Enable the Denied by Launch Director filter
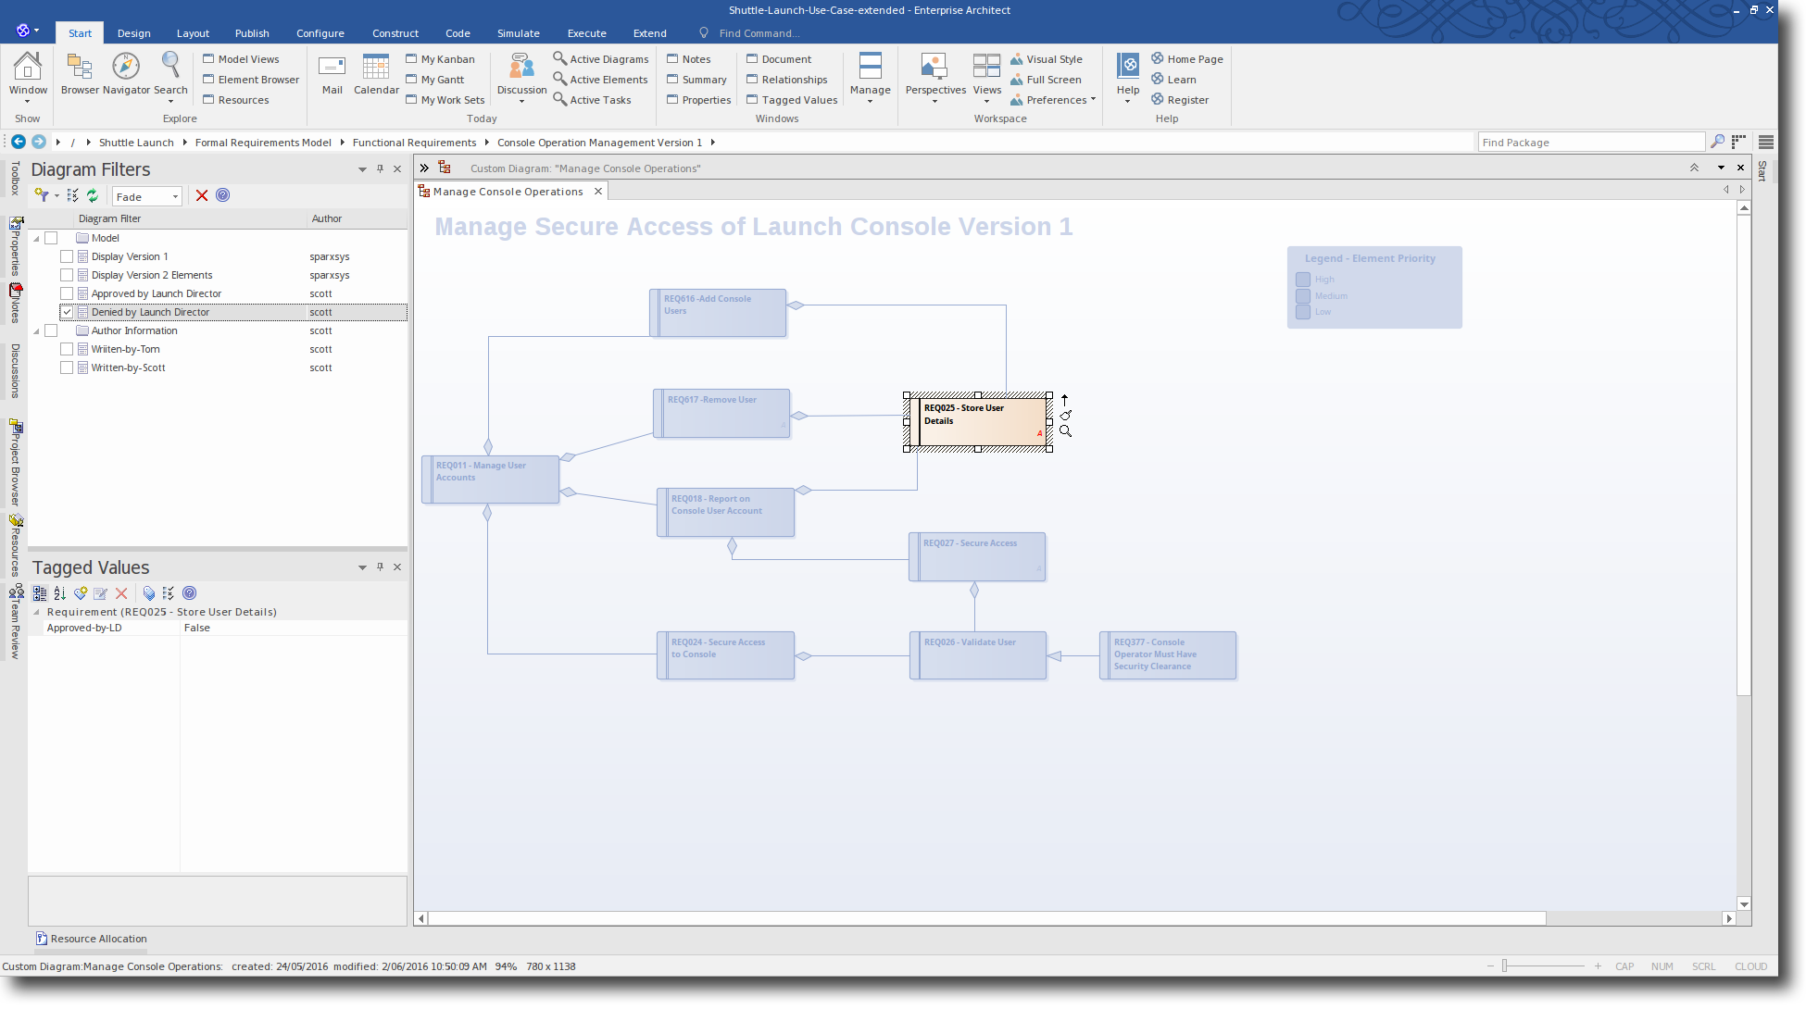The height and width of the screenshot is (1009, 1806). coord(66,312)
